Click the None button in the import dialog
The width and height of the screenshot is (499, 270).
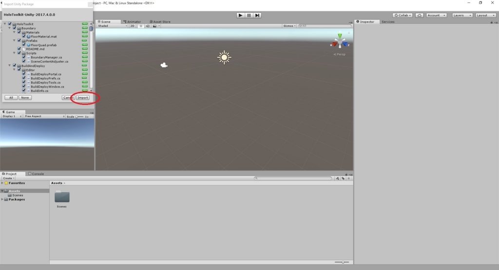(x=25, y=97)
